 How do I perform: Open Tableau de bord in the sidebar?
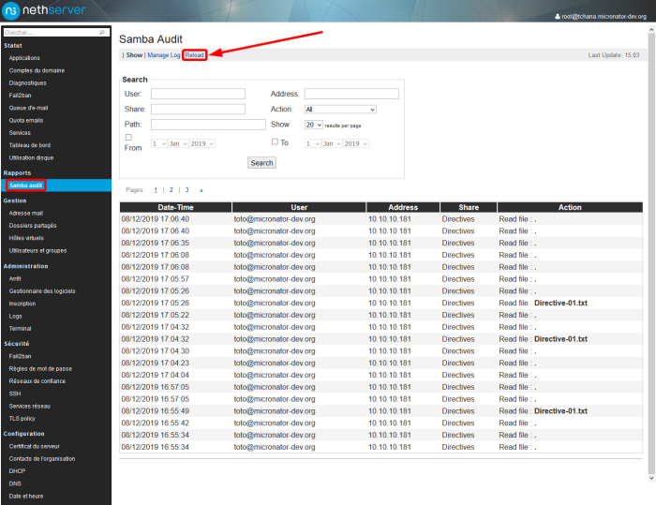(x=30, y=145)
